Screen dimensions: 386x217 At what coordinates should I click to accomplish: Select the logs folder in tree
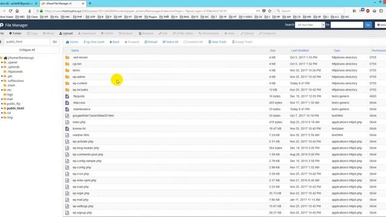pos(10,95)
